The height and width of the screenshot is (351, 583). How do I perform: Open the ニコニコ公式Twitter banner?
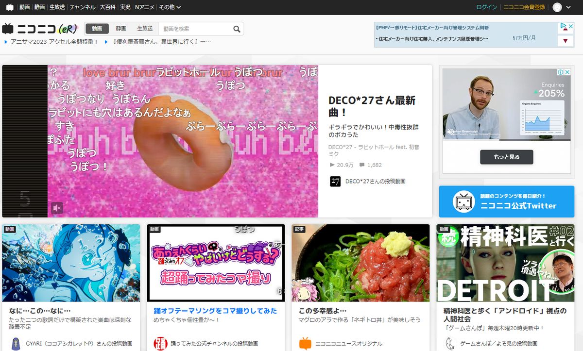507,201
